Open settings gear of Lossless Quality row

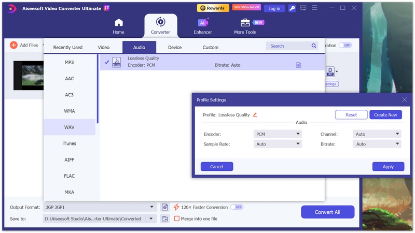click(x=298, y=65)
